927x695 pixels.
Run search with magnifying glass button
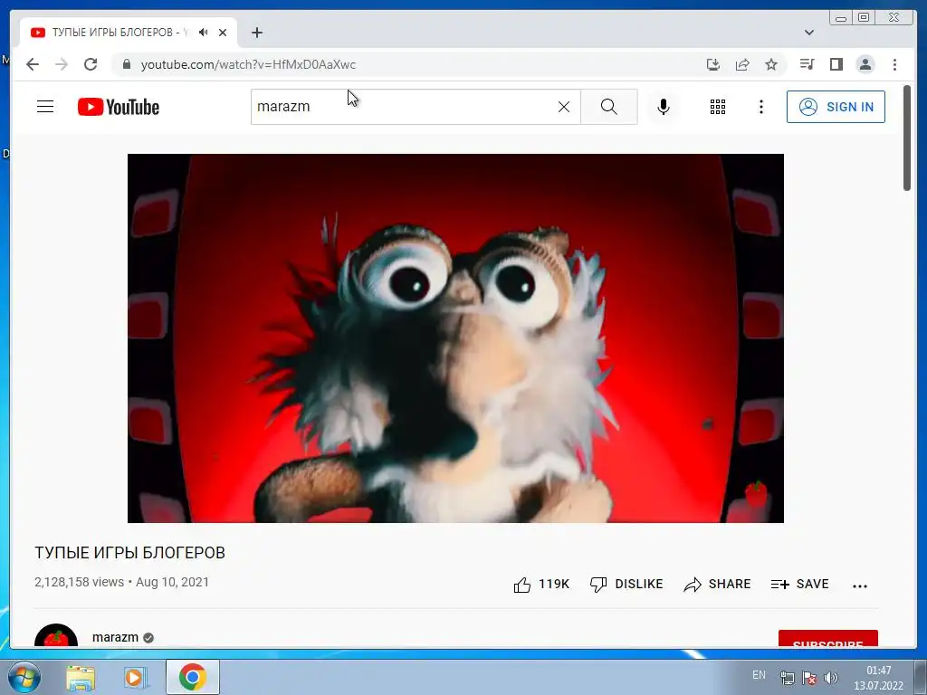coord(609,107)
